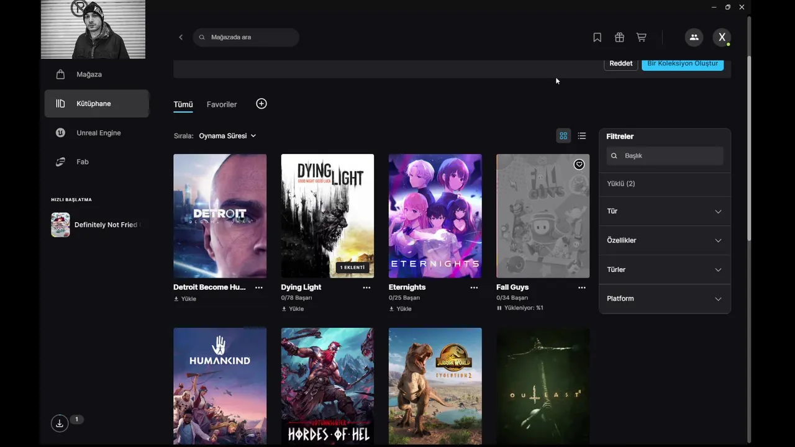795x447 pixels.
Task: Open Hordes of Hel cover thumbnail
Action: pyautogui.click(x=327, y=386)
